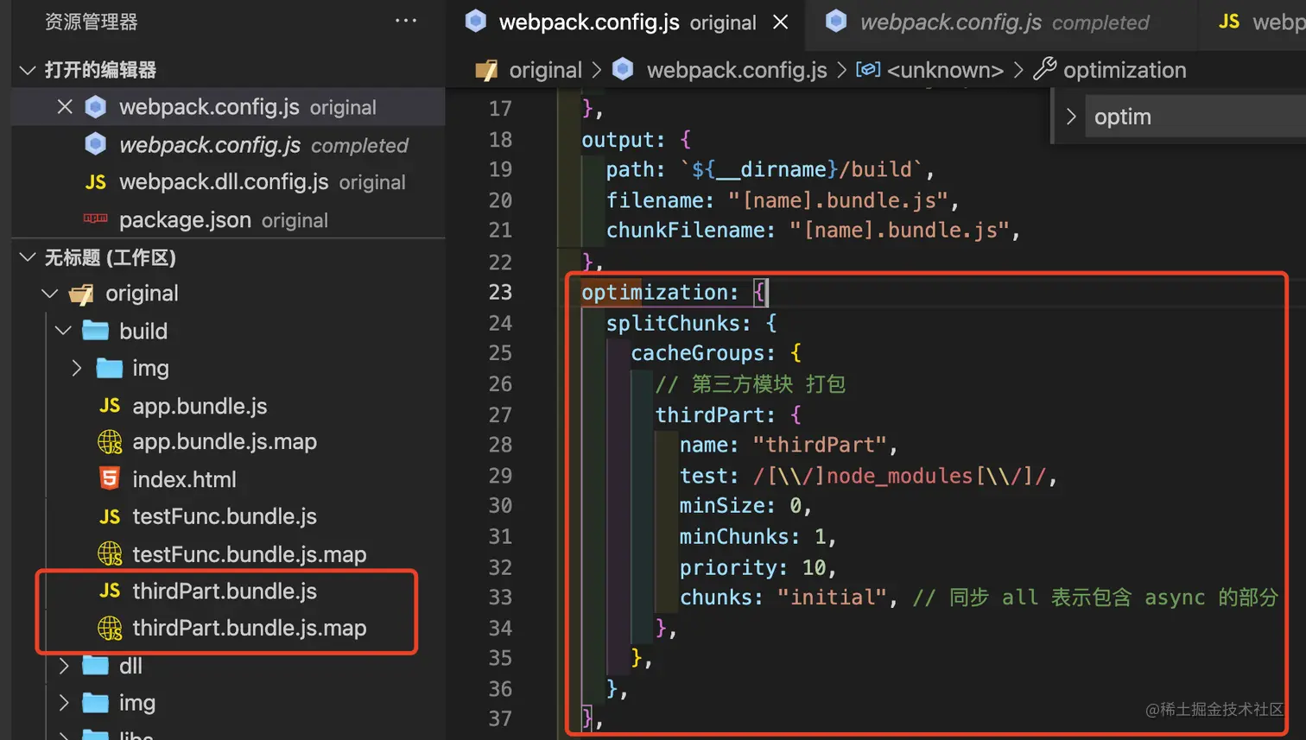The image size is (1306, 740).
Task: Click JS icon of thirdPart.bundle.js
Action: click(109, 591)
